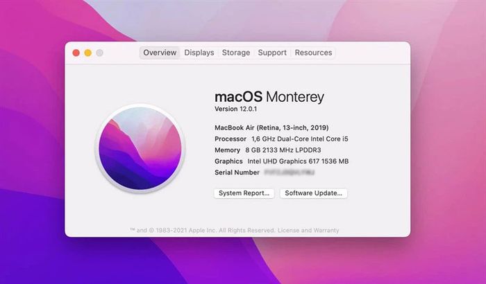Screen dimensions: 486x284
Task: Show the Resources tab
Action: point(313,53)
